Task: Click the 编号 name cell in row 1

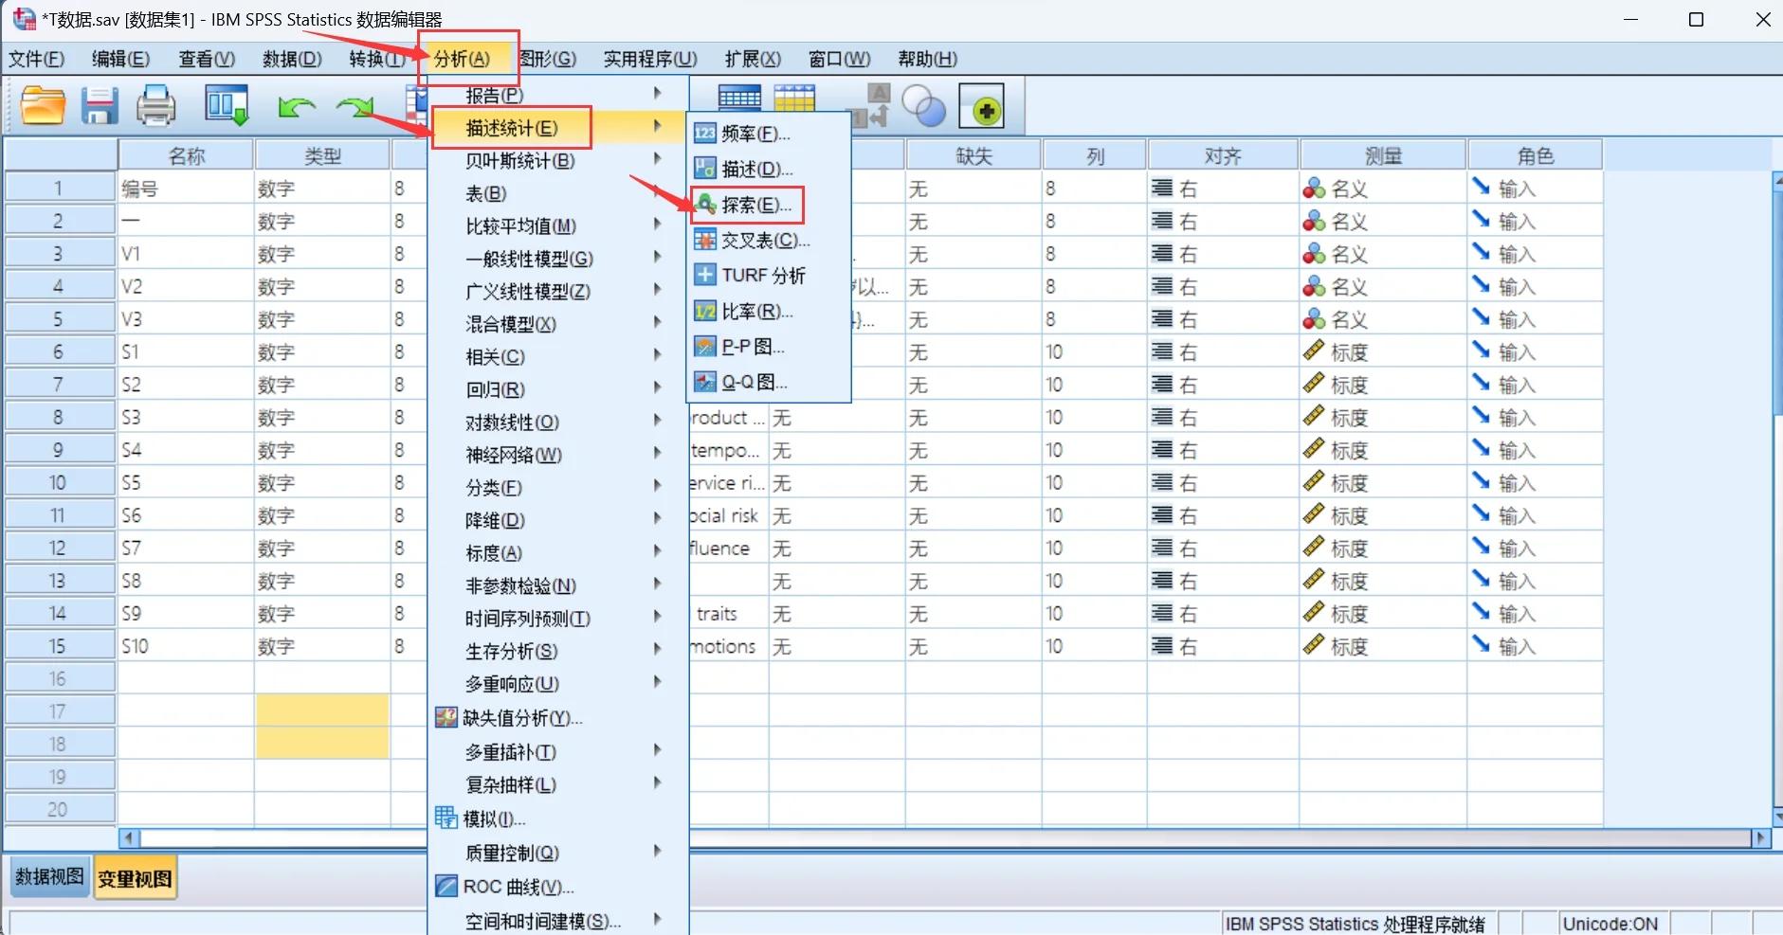Action: 186,189
